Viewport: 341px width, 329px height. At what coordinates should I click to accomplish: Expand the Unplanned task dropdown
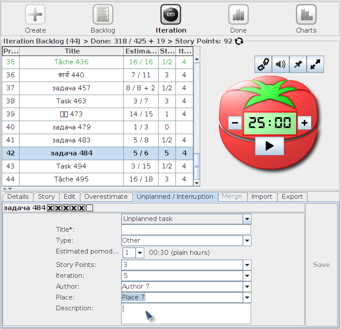pos(247,219)
